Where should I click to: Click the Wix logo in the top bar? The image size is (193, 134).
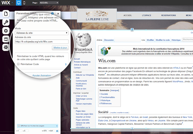[x=6, y=3]
